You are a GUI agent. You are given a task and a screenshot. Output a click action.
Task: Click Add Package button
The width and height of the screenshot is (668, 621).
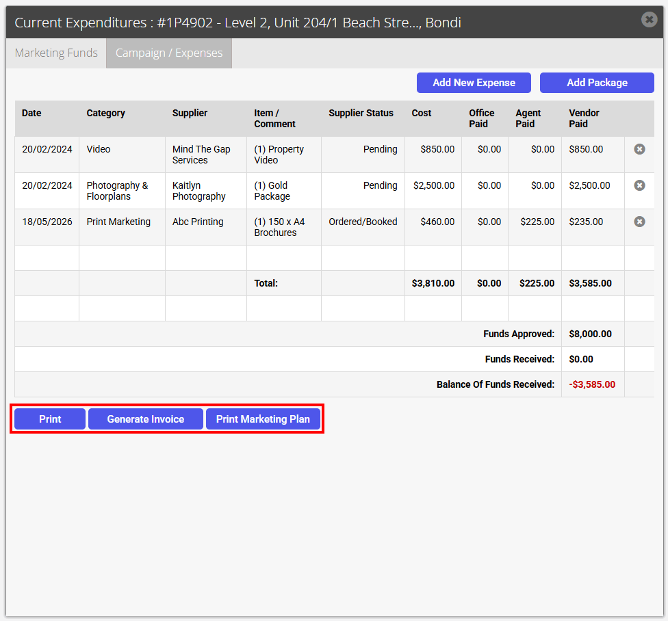pos(597,83)
